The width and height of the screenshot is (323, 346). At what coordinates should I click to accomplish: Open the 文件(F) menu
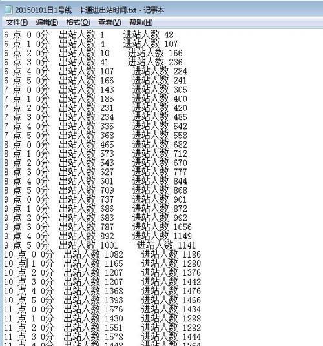pos(17,23)
